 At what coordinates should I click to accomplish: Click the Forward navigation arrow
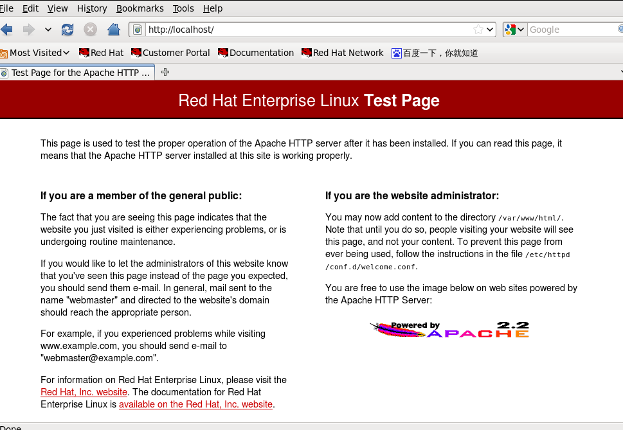click(x=28, y=30)
